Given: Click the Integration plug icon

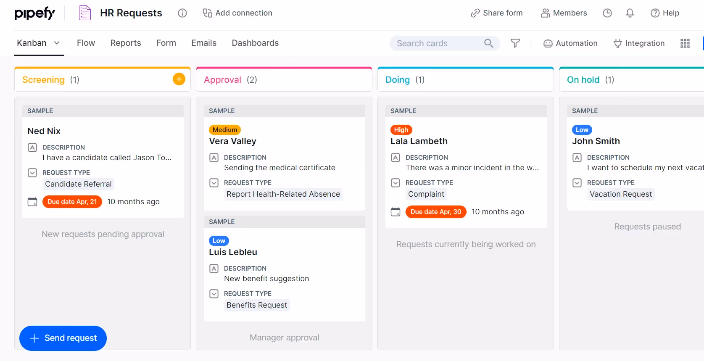Looking at the screenshot, I should 638,43.
